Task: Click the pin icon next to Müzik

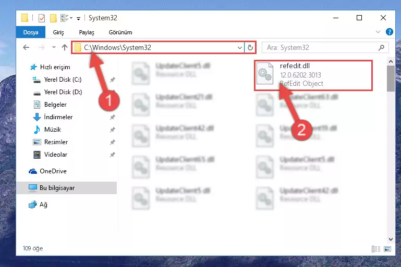Action: coord(112,130)
